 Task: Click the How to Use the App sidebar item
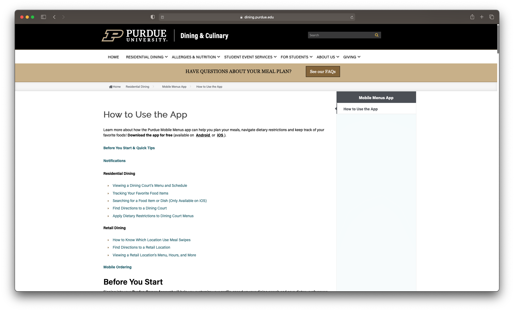(360, 109)
